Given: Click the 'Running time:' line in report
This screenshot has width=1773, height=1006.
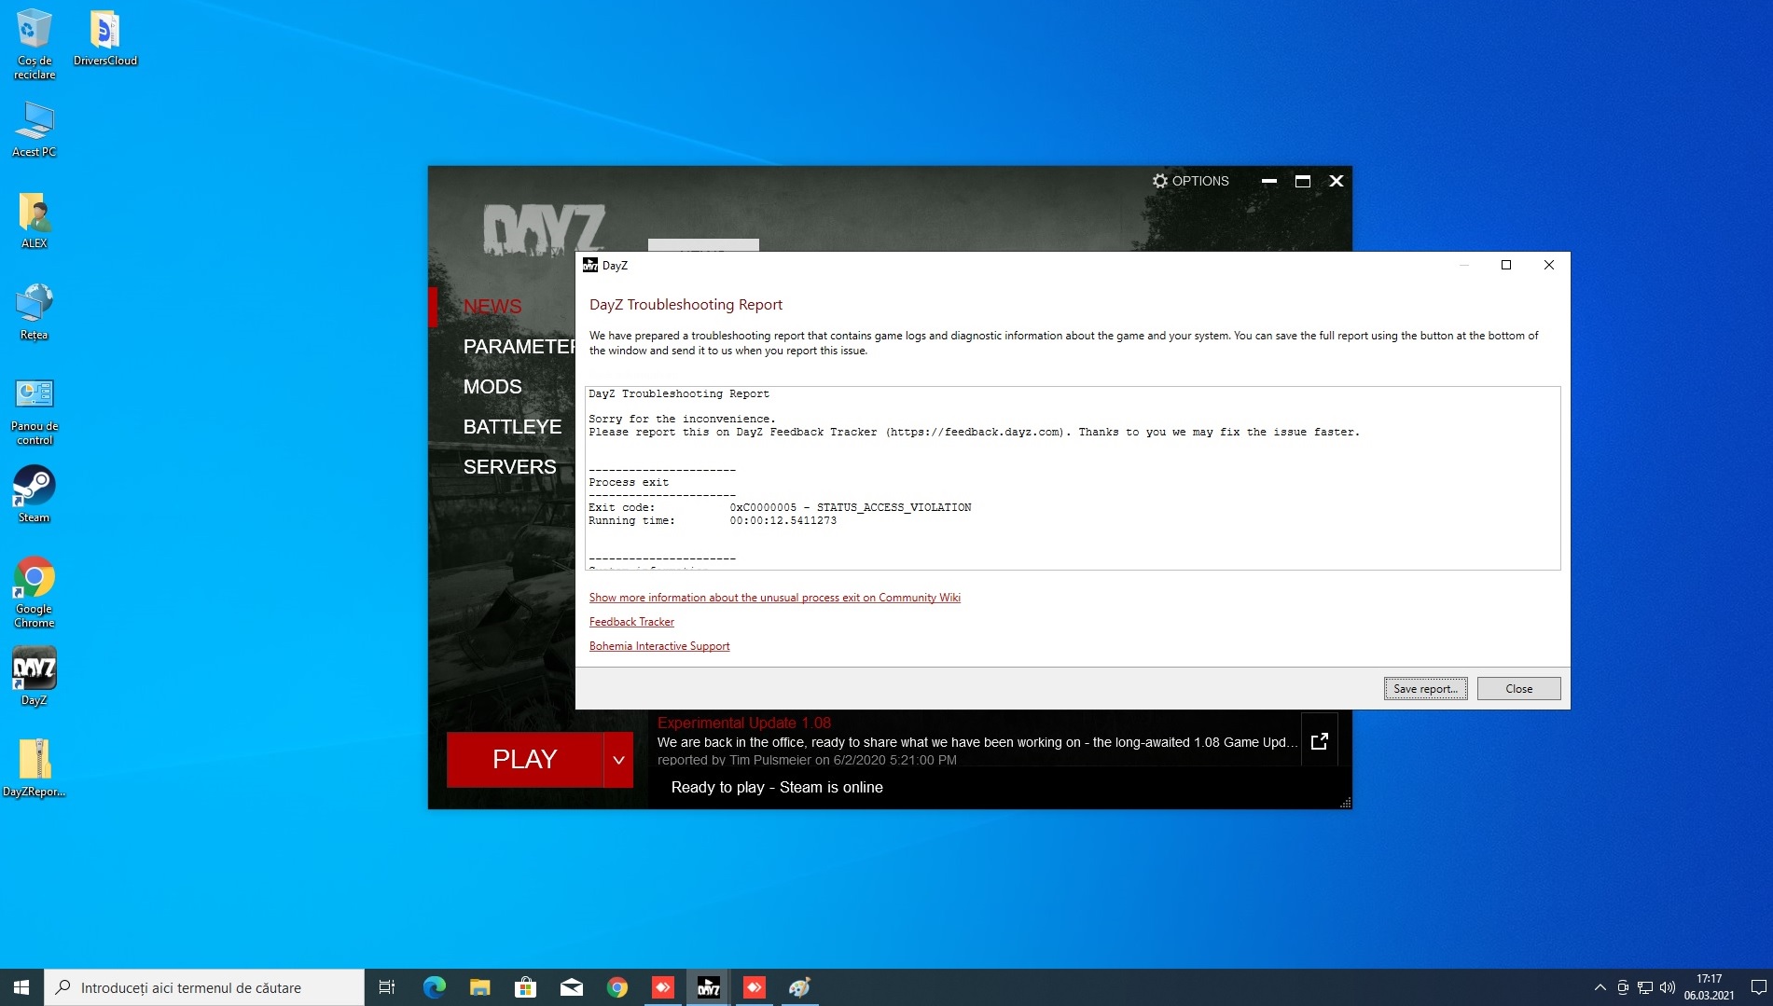Looking at the screenshot, I should click(713, 520).
